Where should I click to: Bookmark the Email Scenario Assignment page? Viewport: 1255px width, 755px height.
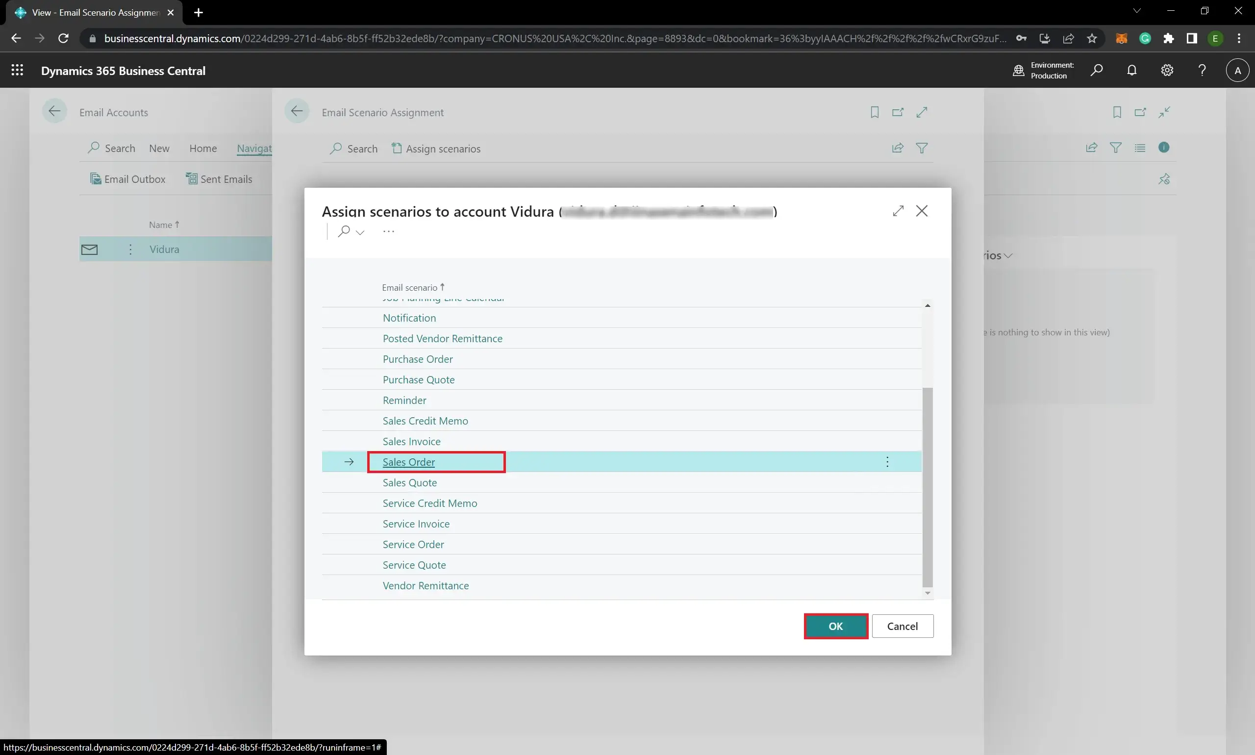[875, 112]
